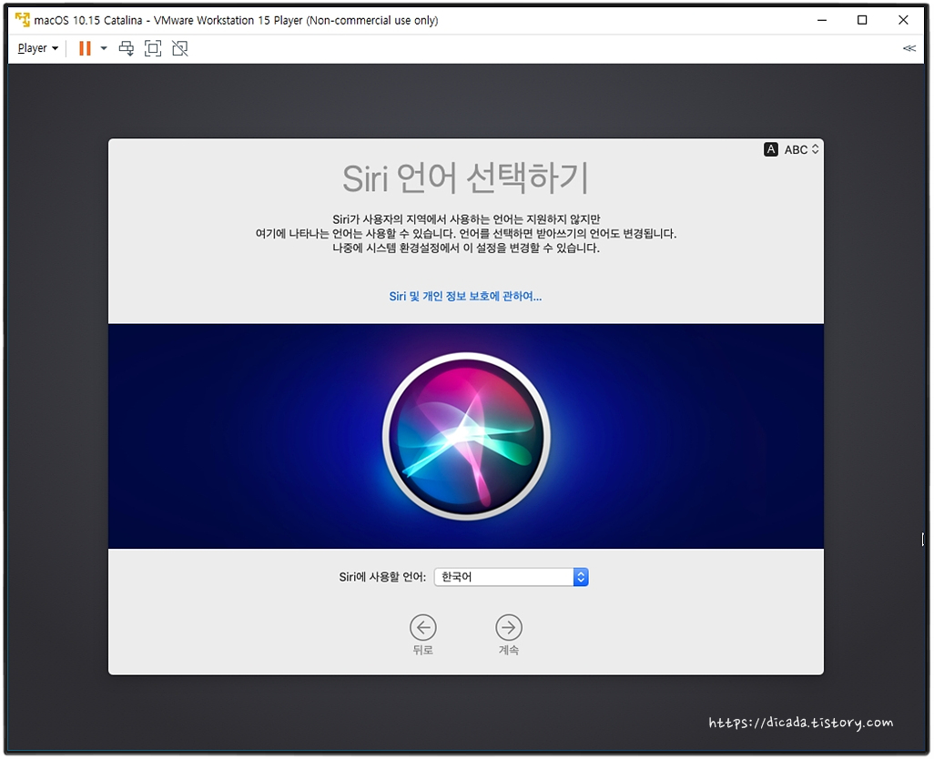Screen dimensions: 934x759
Task: Collapse the toolbar with double-chevron icon
Action: 909,48
